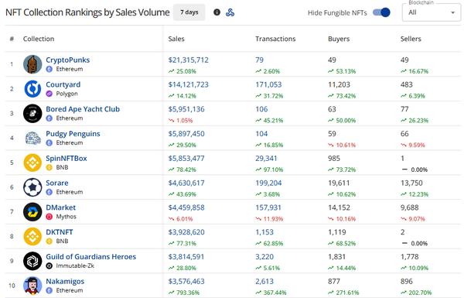This screenshot has height=298, width=464.
Task: Click DKTNFT sales value $3,928,620
Action: click(x=186, y=232)
